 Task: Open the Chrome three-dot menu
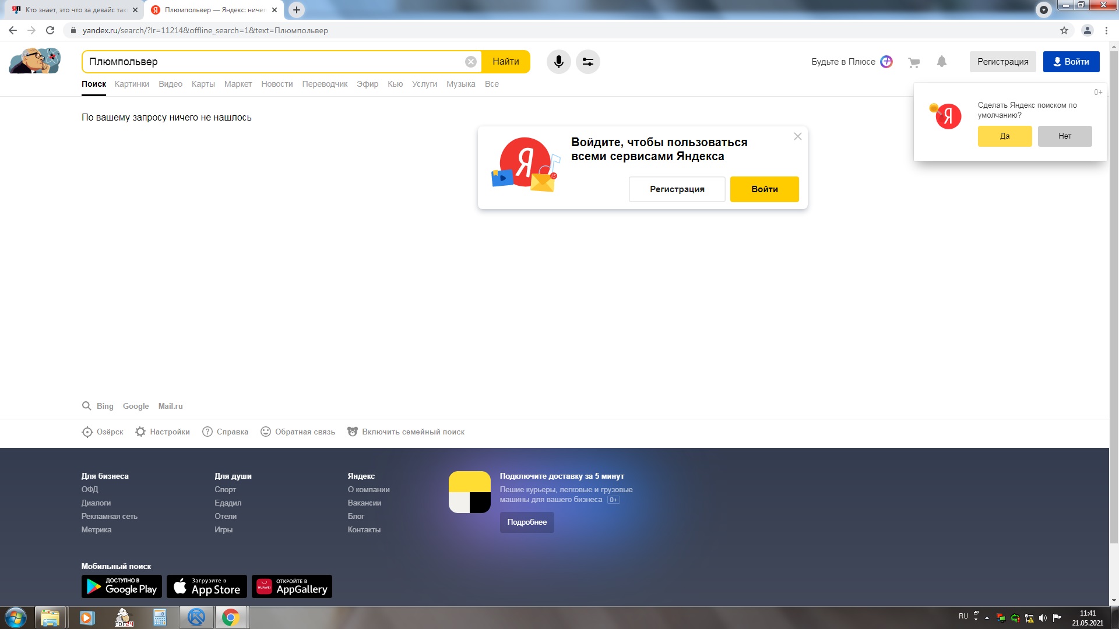pos(1106,30)
